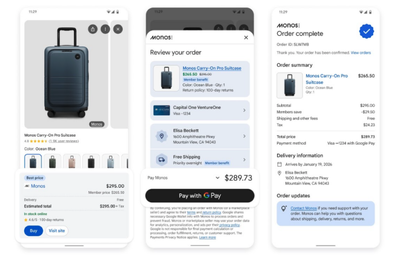Viewport: 407px width, 258px height.
Task: Tap the share icon on product image
Action: pos(93,29)
